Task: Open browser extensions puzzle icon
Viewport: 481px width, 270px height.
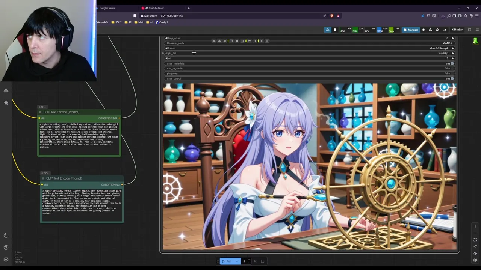Action: 428,16
